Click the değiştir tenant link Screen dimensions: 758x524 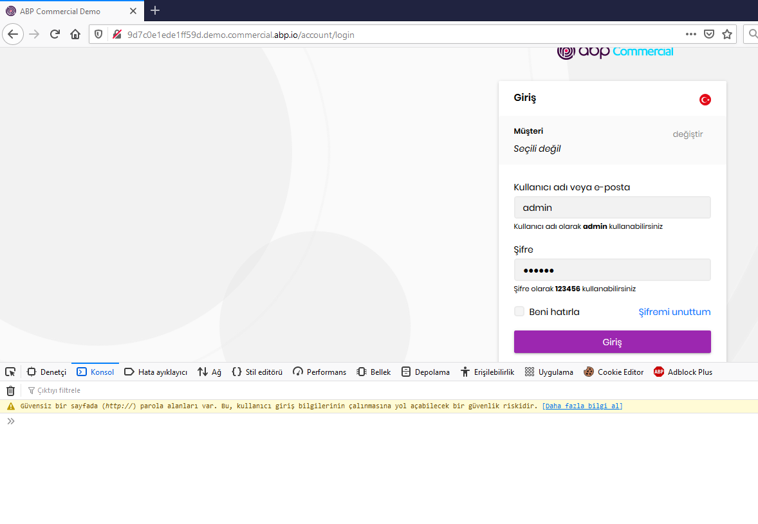[687, 134]
